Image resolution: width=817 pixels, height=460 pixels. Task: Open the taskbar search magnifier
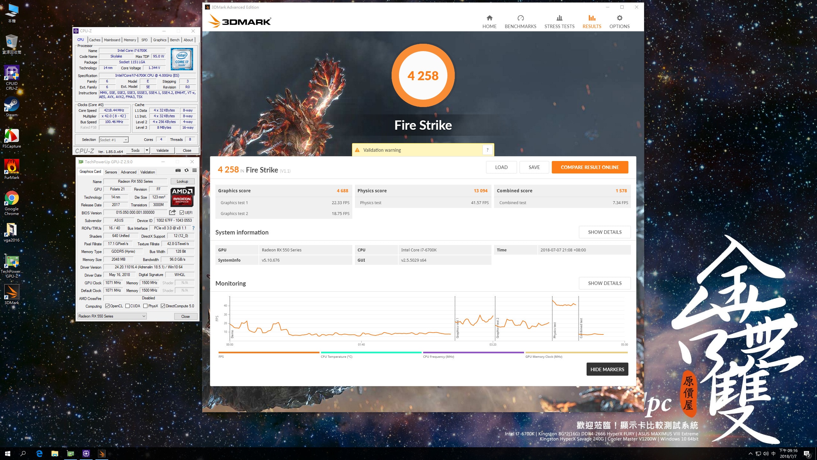coord(23,454)
